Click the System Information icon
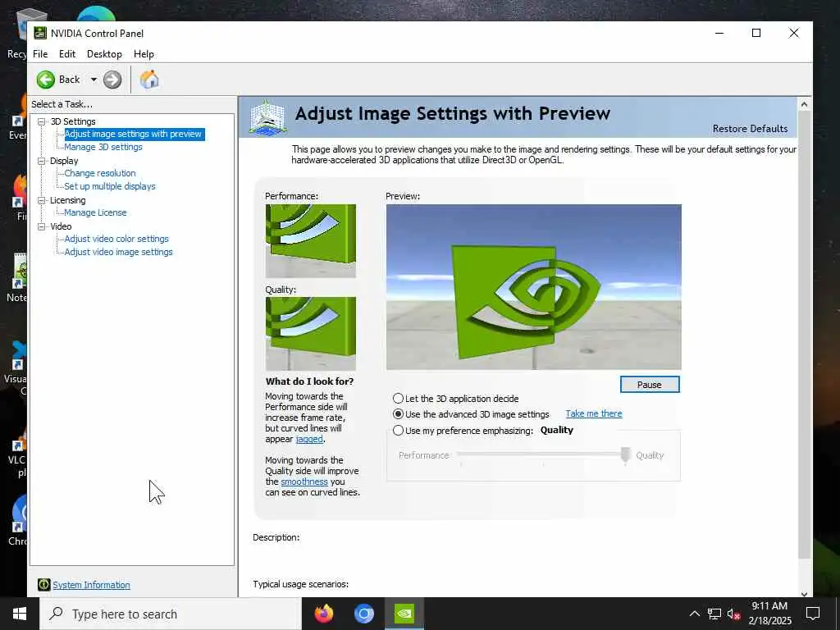This screenshot has width=840, height=630. 44,584
